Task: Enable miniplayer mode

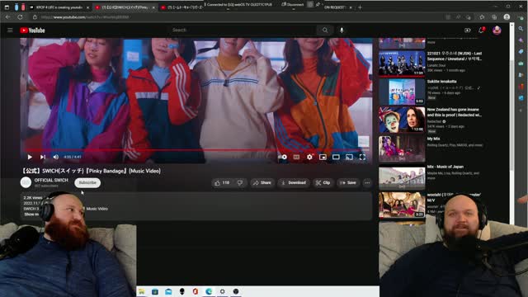Action: (x=323, y=157)
